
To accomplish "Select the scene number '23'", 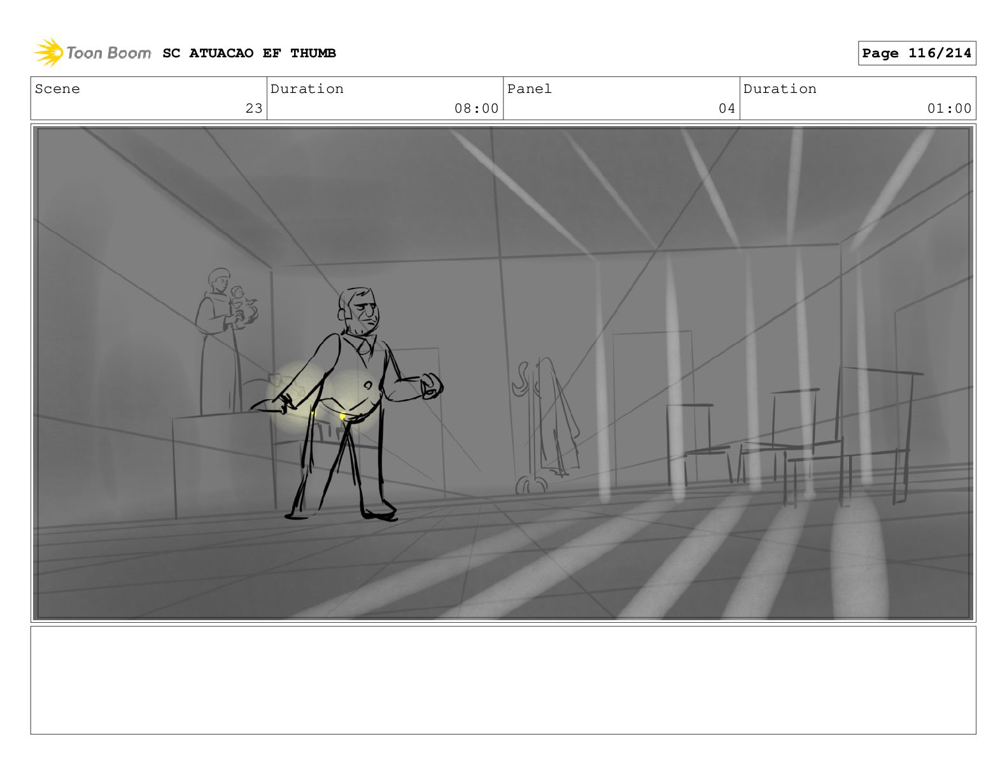I will (x=254, y=108).
